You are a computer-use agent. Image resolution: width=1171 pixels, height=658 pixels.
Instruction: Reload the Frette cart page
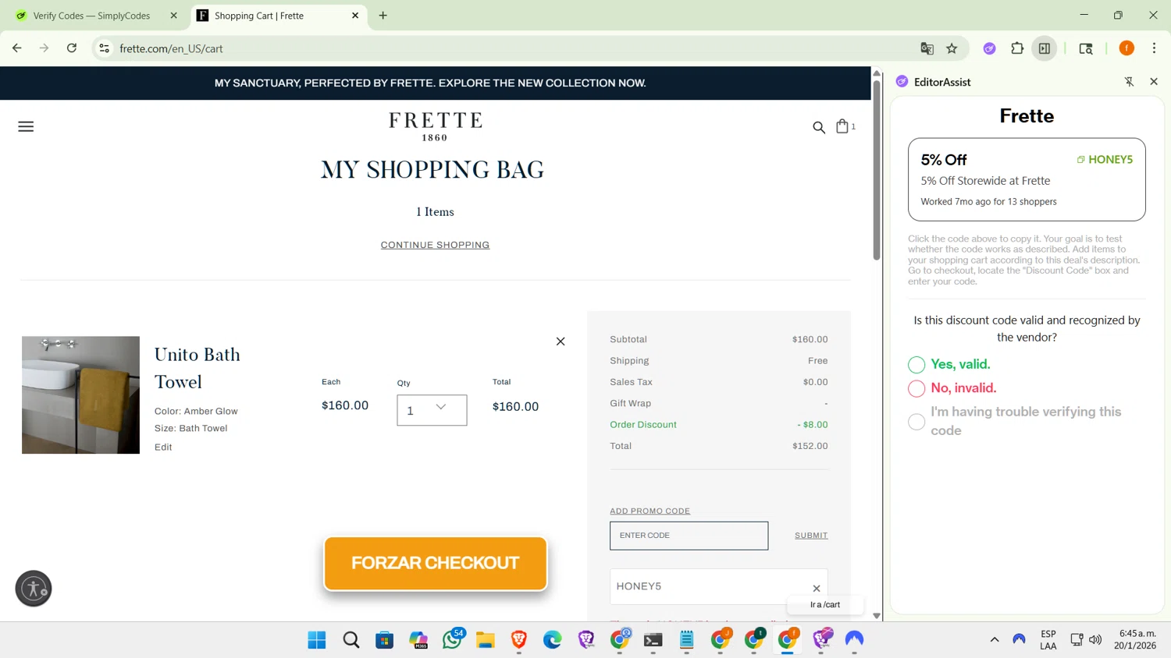coord(72,48)
